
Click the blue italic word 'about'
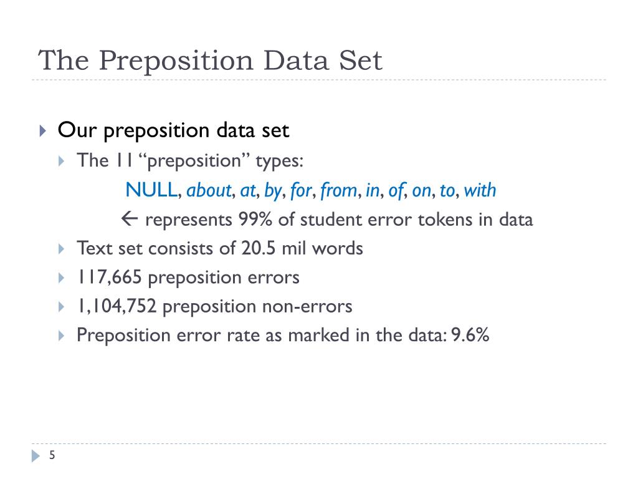click(209, 190)
